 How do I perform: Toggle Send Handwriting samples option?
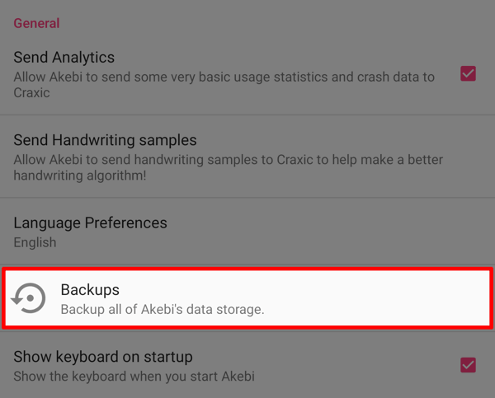(247, 157)
